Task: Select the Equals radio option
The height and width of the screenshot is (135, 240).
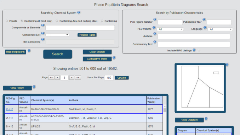Action: coord(7,21)
